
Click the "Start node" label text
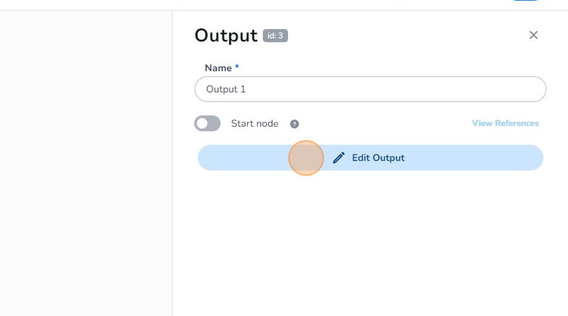point(254,123)
